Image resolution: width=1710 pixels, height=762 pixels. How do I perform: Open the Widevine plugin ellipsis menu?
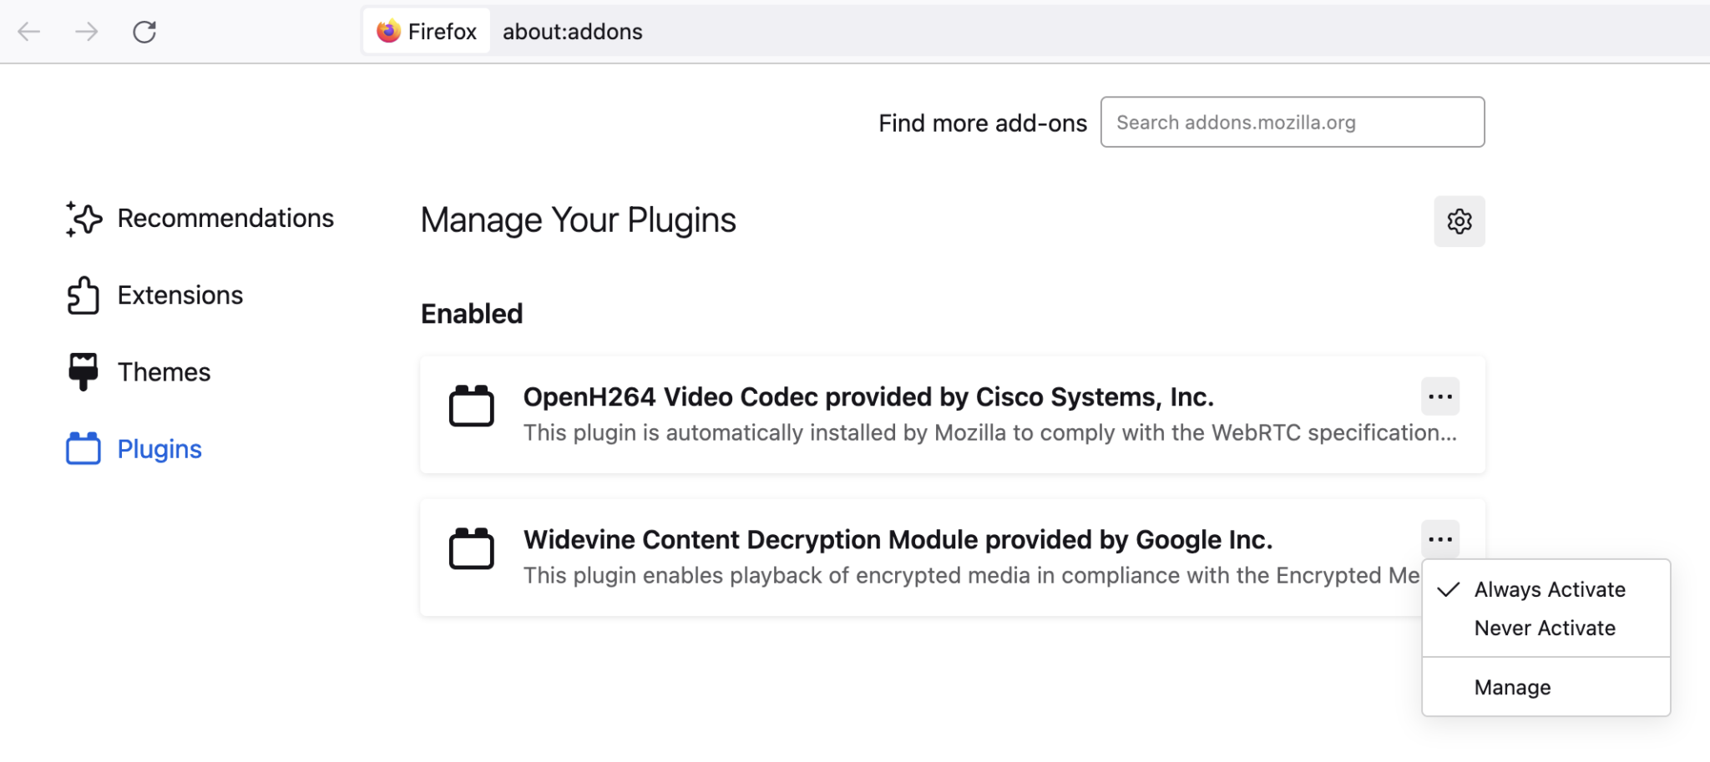pyautogui.click(x=1439, y=538)
